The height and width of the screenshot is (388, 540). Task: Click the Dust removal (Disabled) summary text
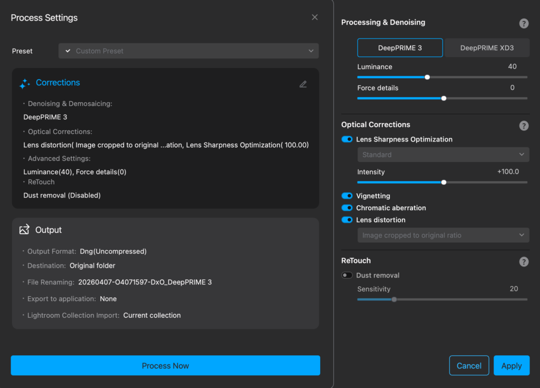point(62,195)
